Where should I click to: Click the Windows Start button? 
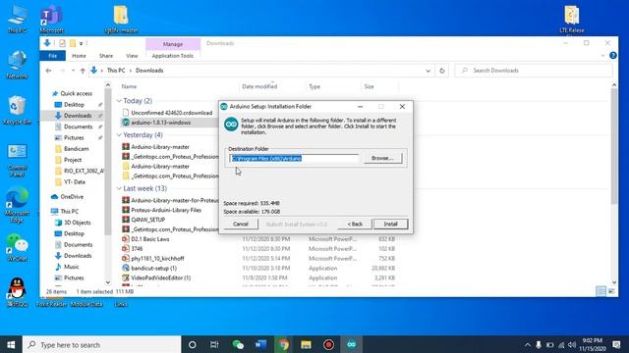[11, 344]
